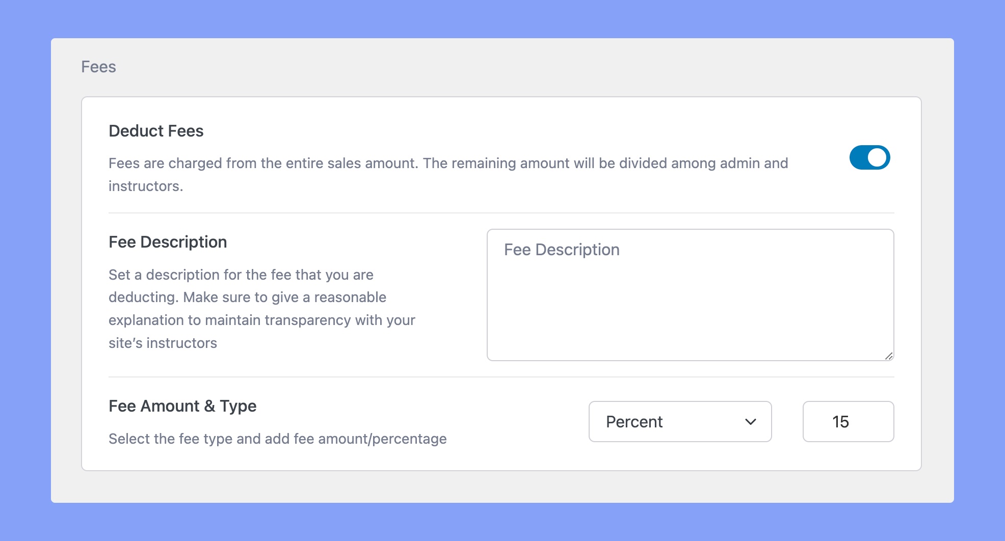
Task: Click 'site's instructors' in the Fee Description help
Action: point(163,343)
